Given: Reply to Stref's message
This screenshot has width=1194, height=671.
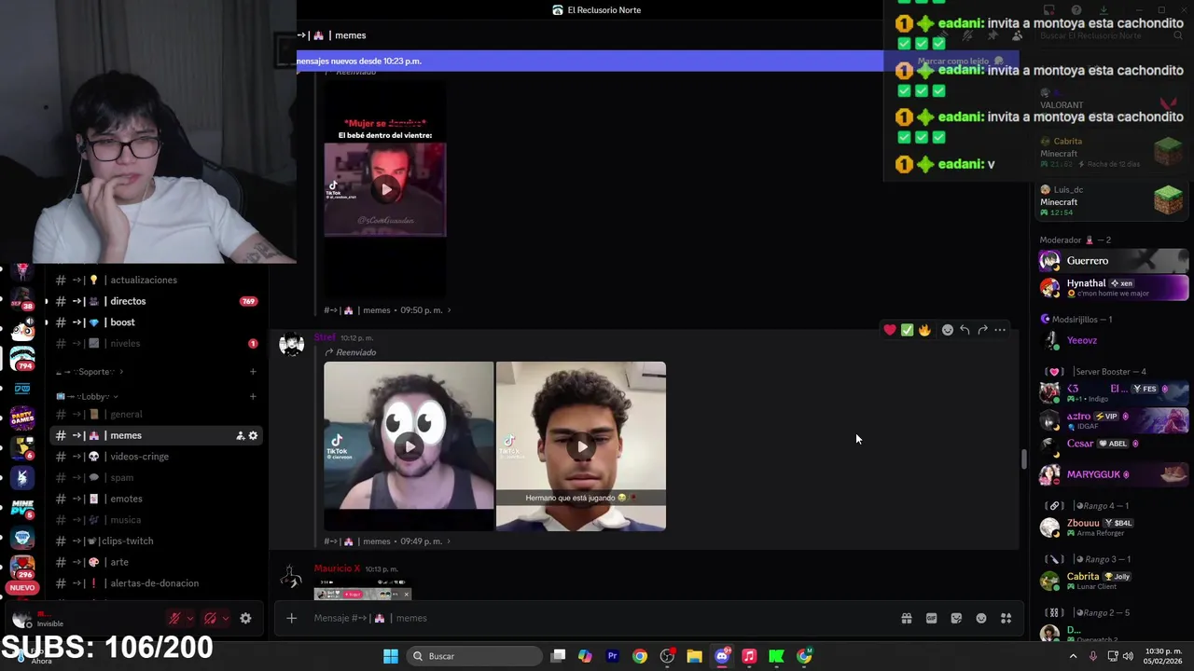Looking at the screenshot, I should 965,330.
